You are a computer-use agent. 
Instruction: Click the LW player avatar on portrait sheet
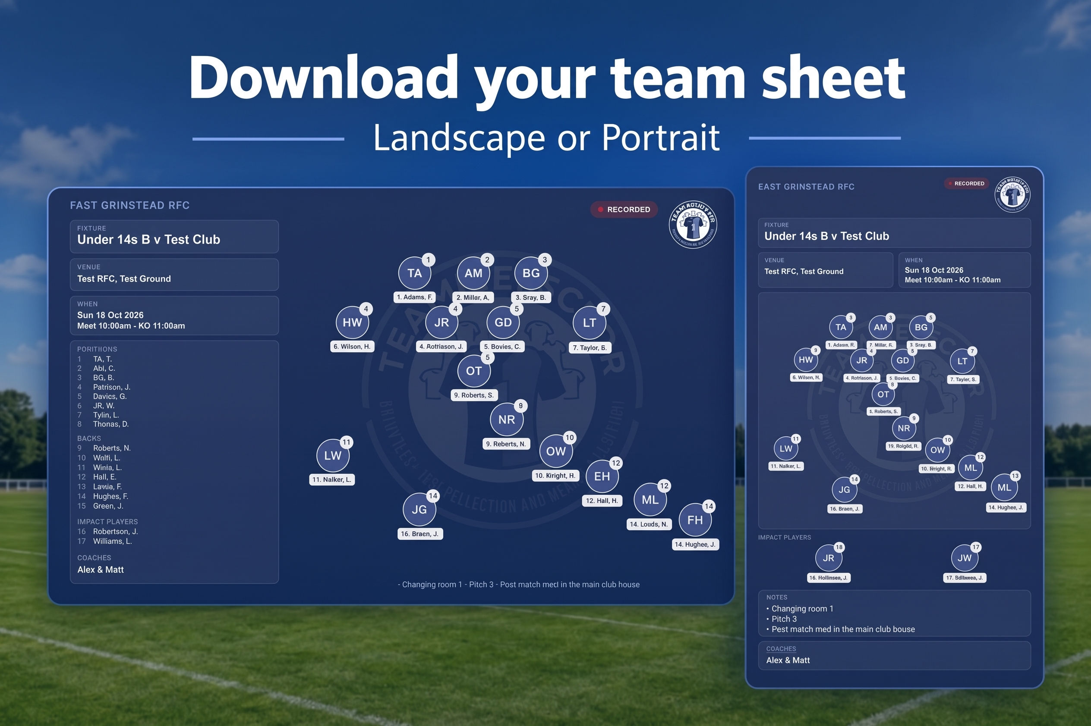pos(786,449)
